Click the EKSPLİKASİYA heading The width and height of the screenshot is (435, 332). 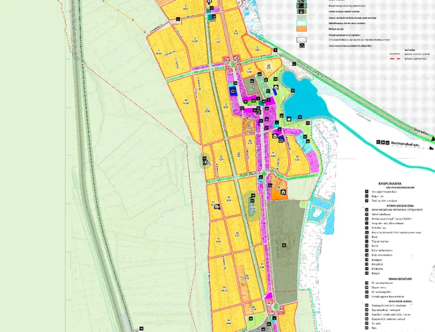[x=389, y=183]
